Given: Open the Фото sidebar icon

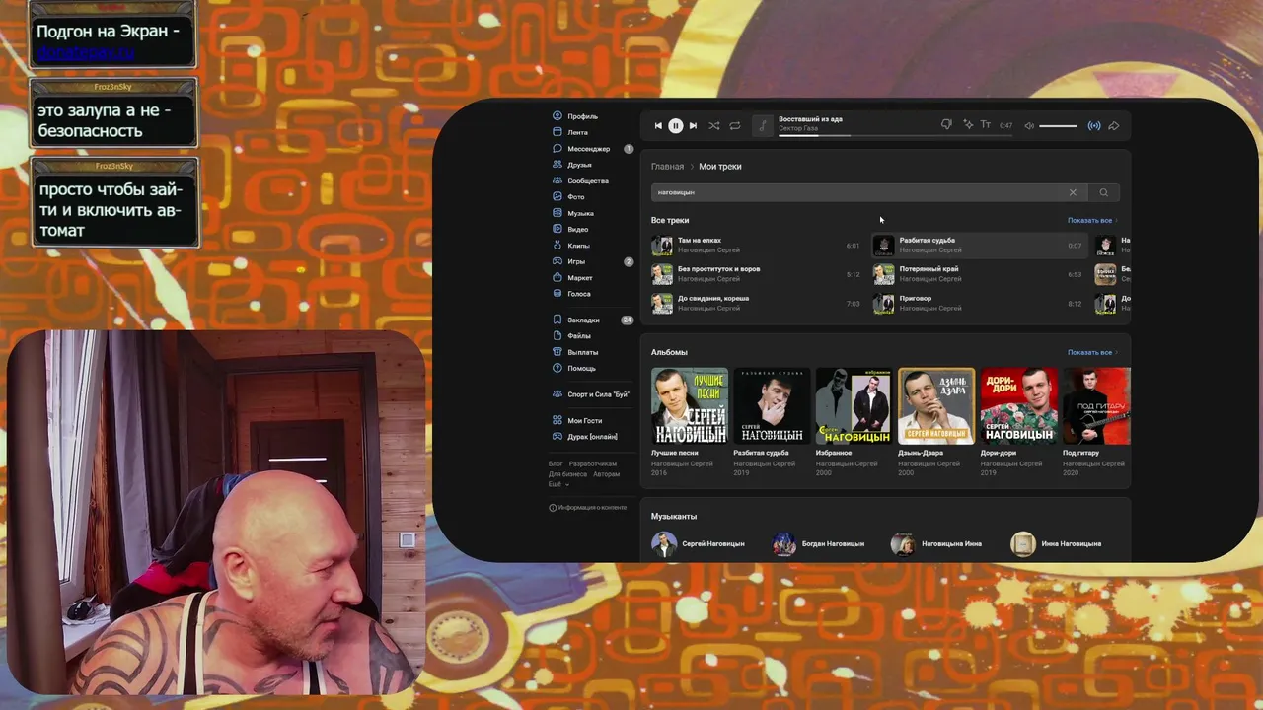Looking at the screenshot, I should click(x=557, y=197).
